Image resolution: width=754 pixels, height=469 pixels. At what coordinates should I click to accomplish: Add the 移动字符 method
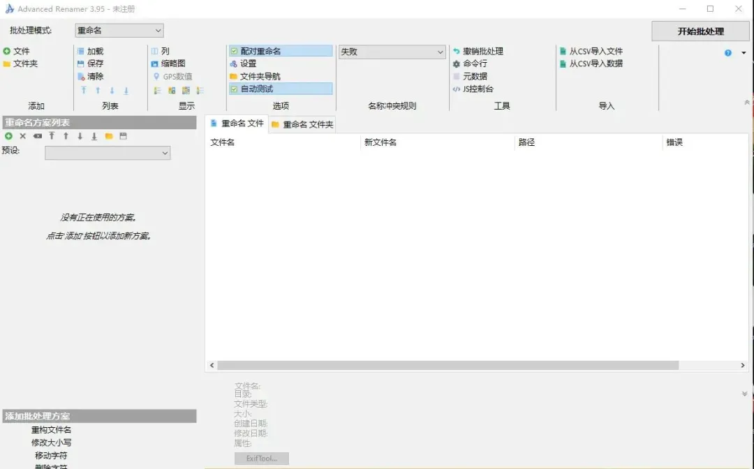pos(52,455)
